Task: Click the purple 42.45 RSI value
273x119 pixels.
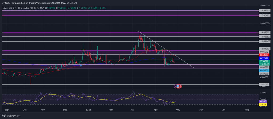Action: 262,101
